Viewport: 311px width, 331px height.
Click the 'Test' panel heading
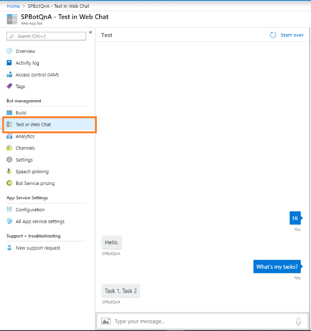(x=107, y=35)
